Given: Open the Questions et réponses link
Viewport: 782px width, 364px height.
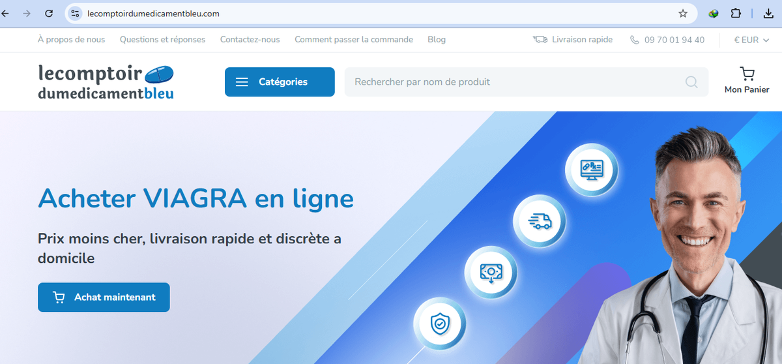Looking at the screenshot, I should point(162,39).
